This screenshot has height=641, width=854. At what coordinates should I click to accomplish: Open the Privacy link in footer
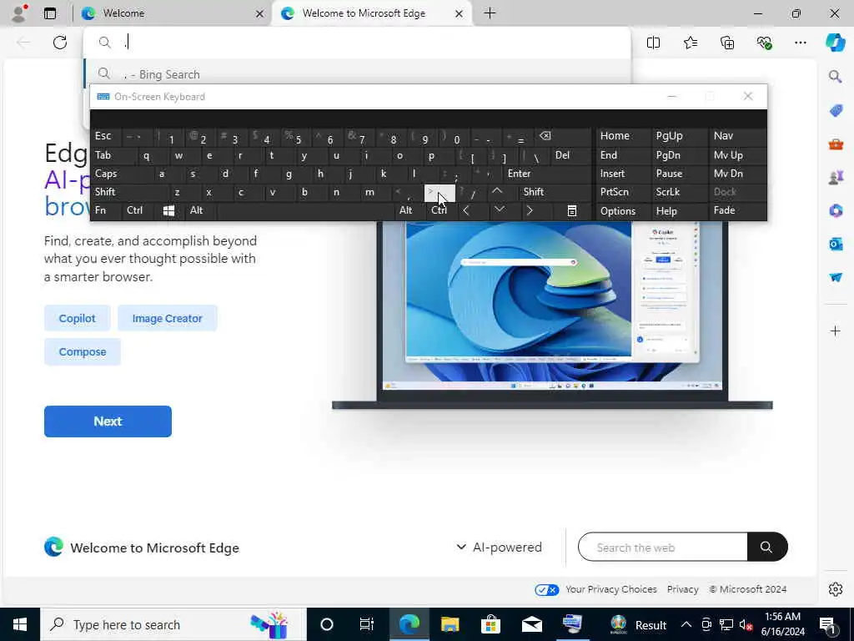click(x=682, y=589)
